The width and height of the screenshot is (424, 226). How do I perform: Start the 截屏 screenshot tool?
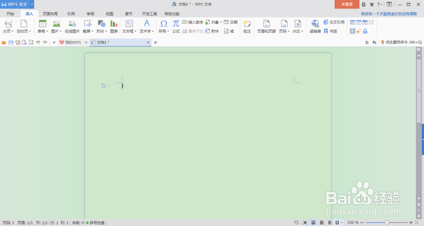coord(88,26)
